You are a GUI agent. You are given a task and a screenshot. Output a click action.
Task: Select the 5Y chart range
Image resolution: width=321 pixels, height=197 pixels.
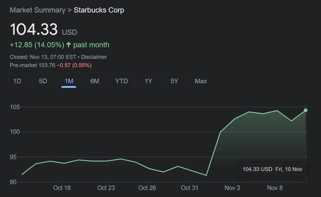[x=174, y=81]
